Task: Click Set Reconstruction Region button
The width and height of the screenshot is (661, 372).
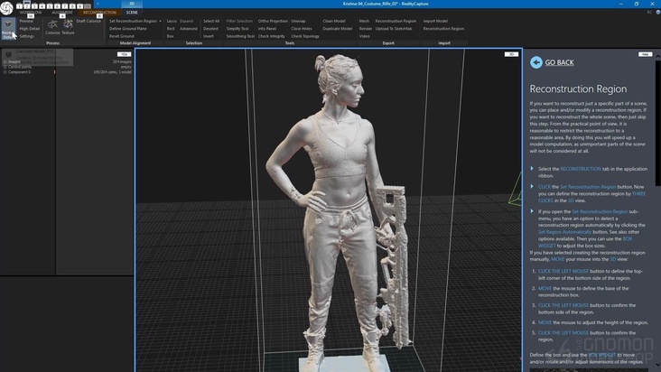Action: point(133,21)
